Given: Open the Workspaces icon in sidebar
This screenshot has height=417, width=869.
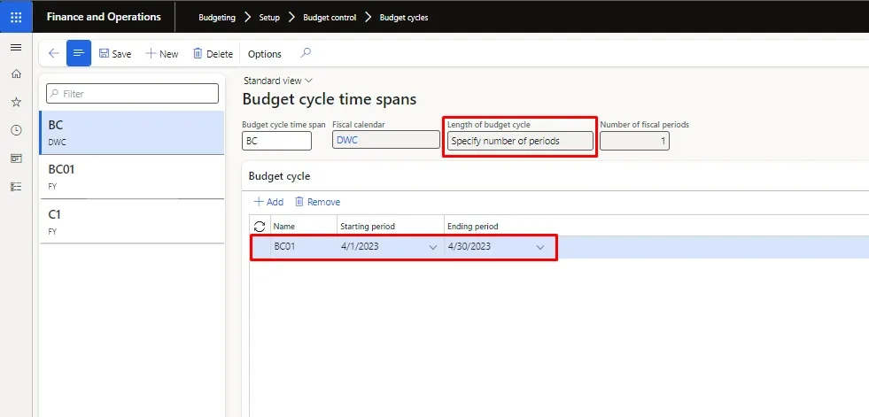Looking at the screenshot, I should point(16,158).
